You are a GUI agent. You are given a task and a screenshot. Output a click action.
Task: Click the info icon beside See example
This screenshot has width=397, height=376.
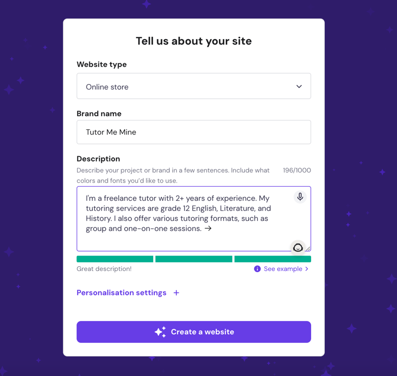pyautogui.click(x=257, y=269)
